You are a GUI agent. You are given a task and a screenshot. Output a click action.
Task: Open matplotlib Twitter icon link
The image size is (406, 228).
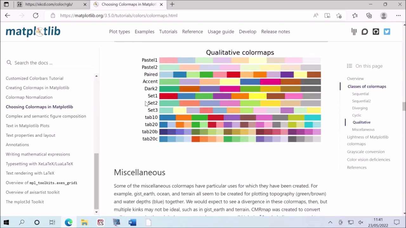click(x=387, y=31)
